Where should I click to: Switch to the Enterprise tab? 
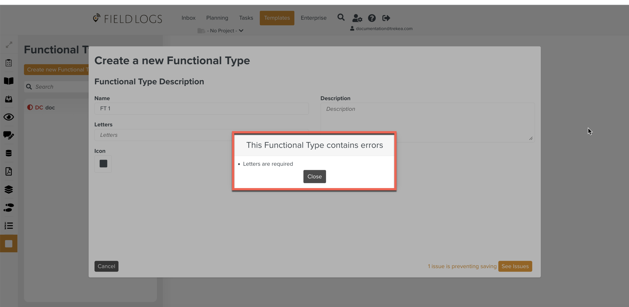click(x=313, y=18)
